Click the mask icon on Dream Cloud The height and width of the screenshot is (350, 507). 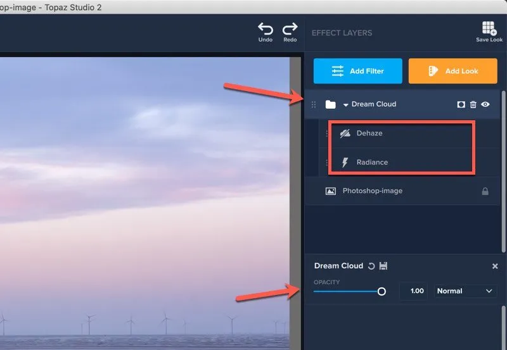[x=461, y=104]
